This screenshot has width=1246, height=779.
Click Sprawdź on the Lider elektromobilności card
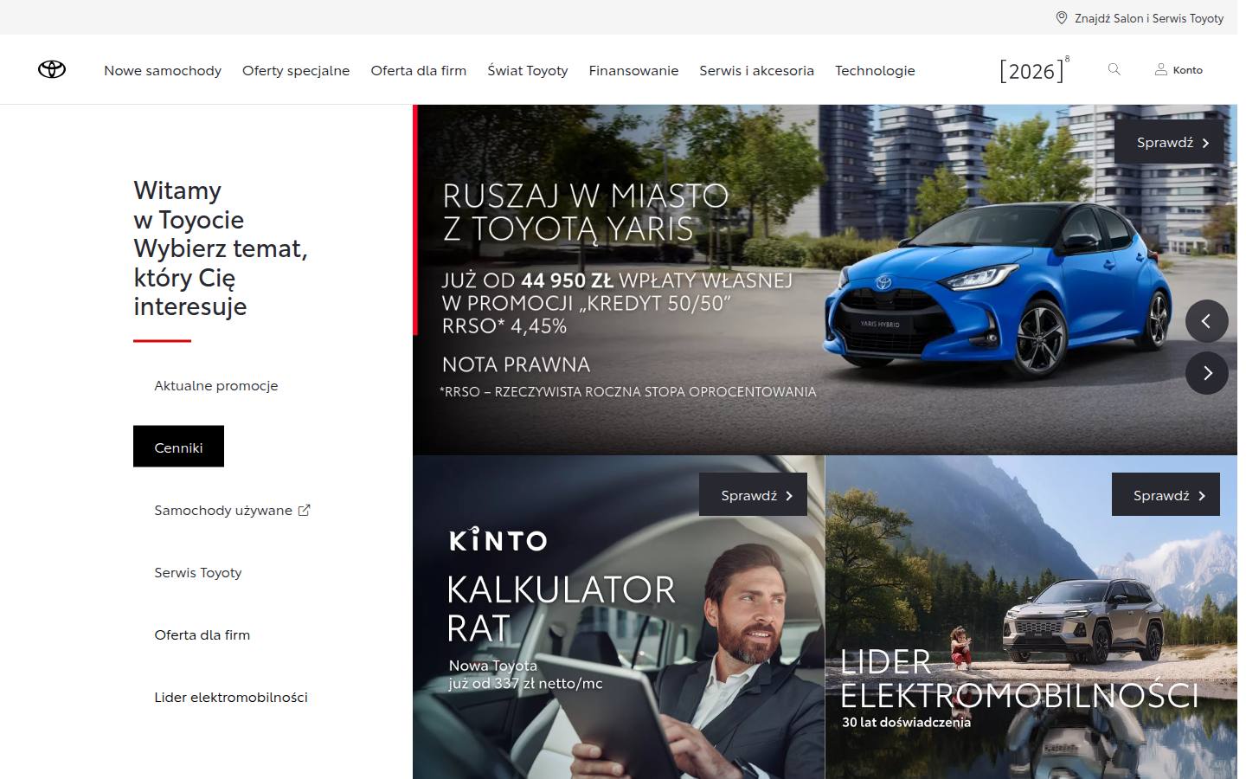(1166, 494)
